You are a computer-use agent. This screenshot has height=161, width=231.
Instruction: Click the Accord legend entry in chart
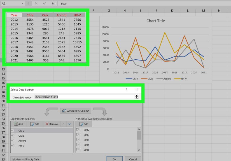pos(164,79)
